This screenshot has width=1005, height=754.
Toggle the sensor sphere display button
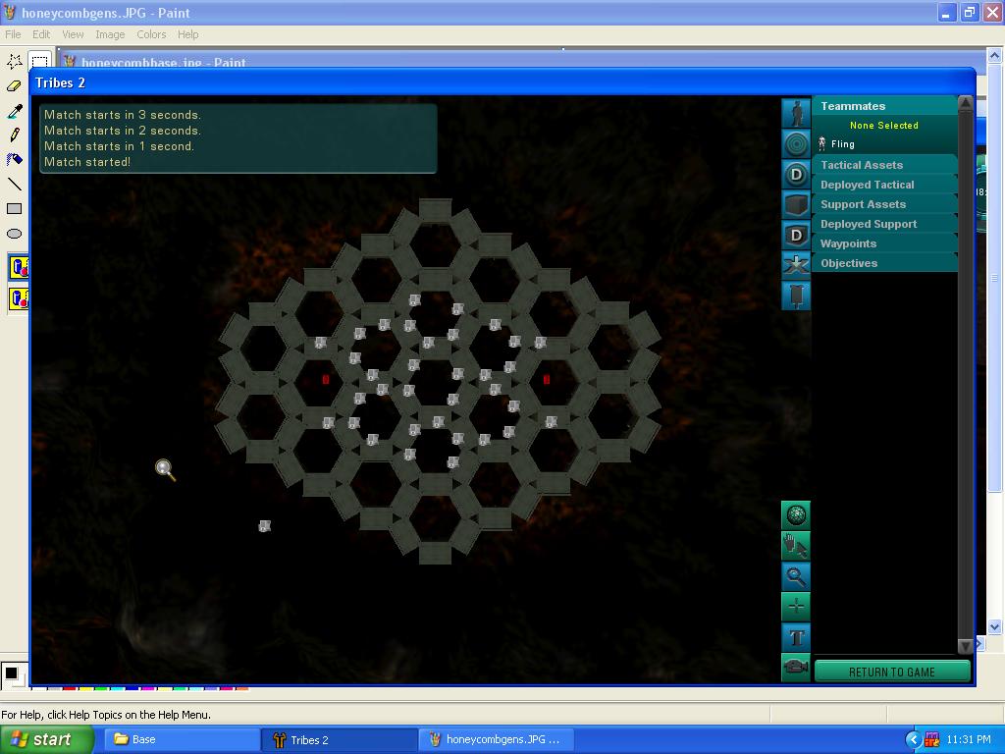pyautogui.click(x=796, y=514)
